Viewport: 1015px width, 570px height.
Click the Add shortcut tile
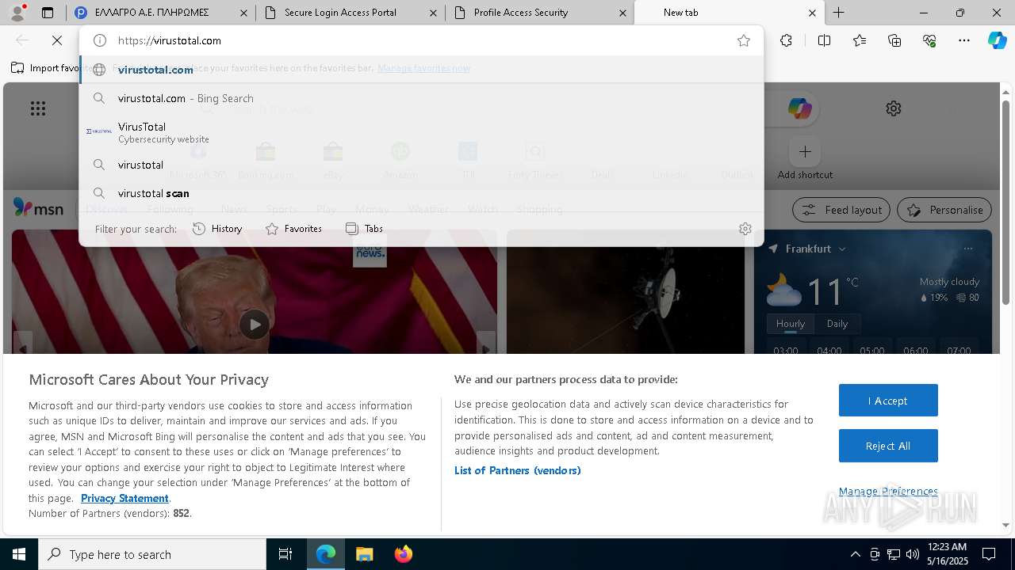pyautogui.click(x=805, y=159)
